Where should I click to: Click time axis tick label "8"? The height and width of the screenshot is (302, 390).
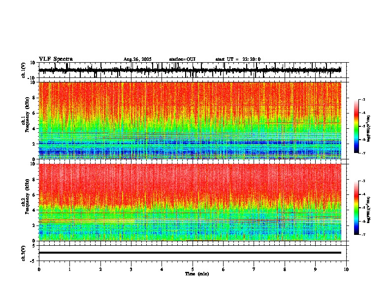pyautogui.click(x=285, y=269)
